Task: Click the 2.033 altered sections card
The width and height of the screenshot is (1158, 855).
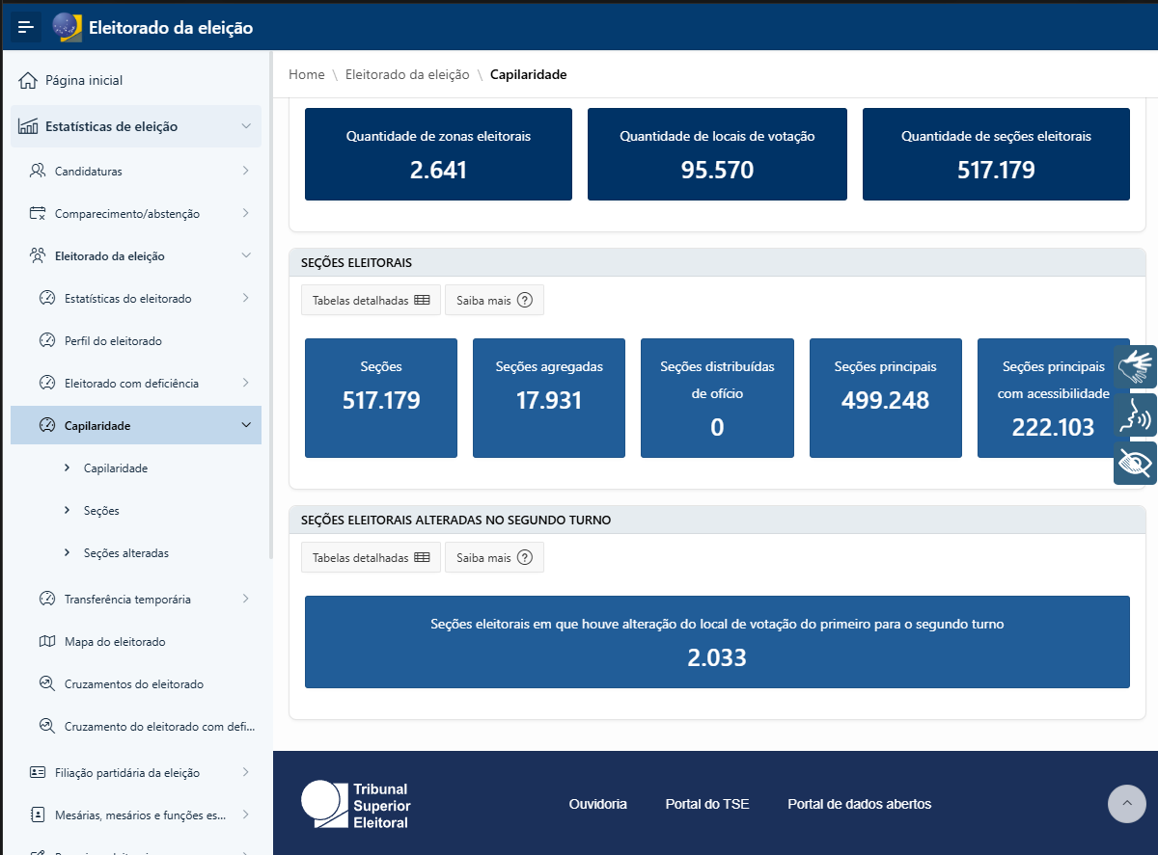Action: tap(717, 642)
